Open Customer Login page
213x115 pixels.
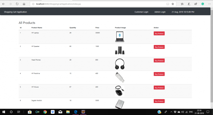141,12
